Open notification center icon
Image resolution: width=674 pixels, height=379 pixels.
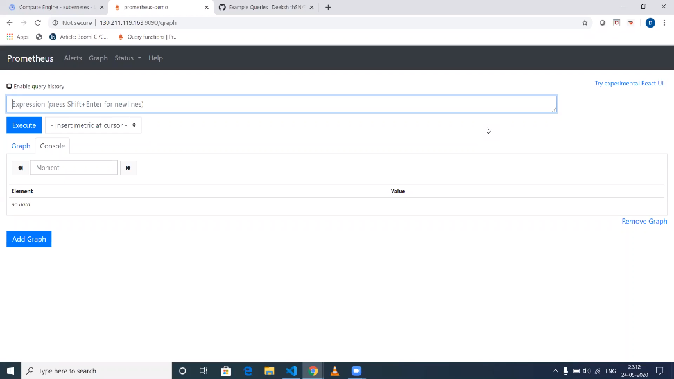pyautogui.click(x=659, y=371)
